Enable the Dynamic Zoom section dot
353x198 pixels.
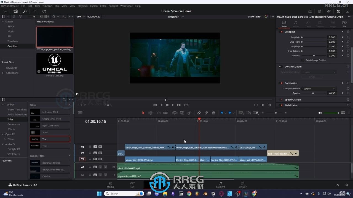coord(280,67)
